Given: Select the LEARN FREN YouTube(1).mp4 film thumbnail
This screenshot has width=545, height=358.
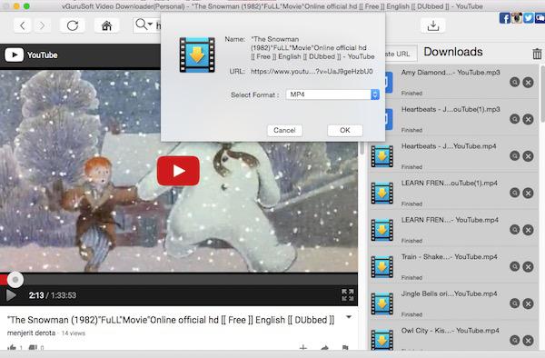Looking at the screenshot, I should pyautogui.click(x=382, y=194).
